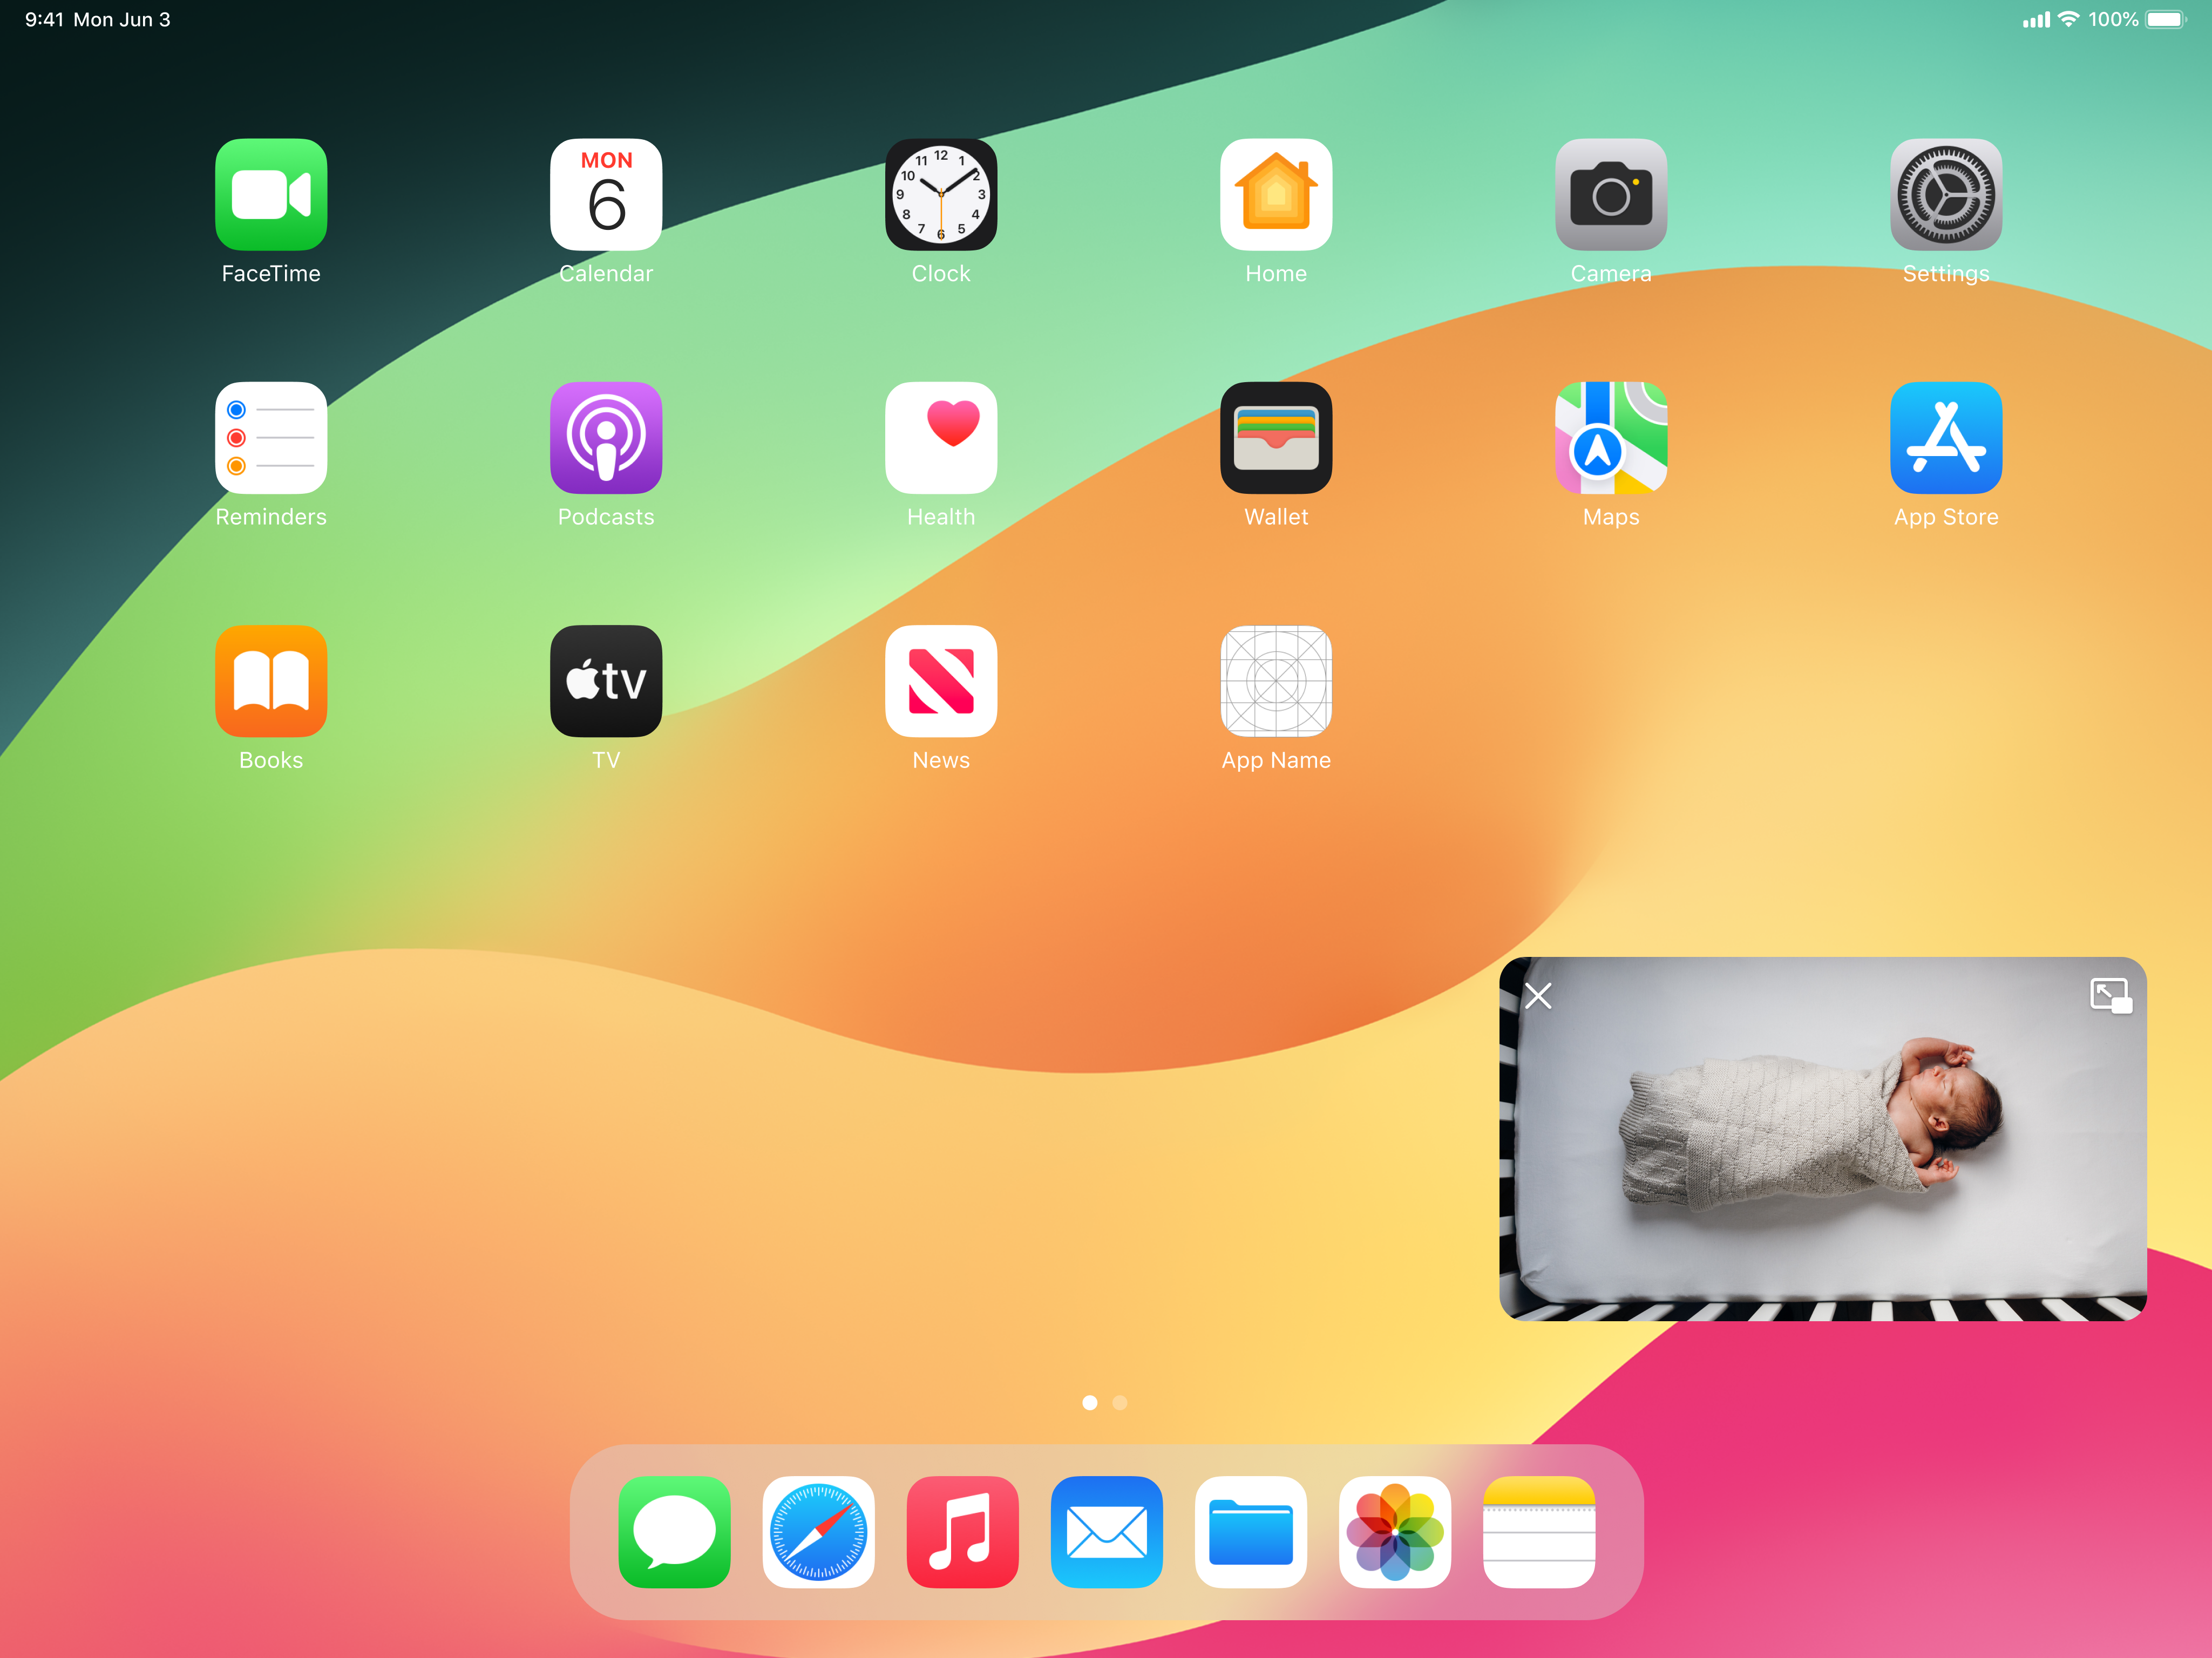Image resolution: width=2212 pixels, height=1658 pixels.
Task: Open the App Store
Action: tap(1946, 438)
